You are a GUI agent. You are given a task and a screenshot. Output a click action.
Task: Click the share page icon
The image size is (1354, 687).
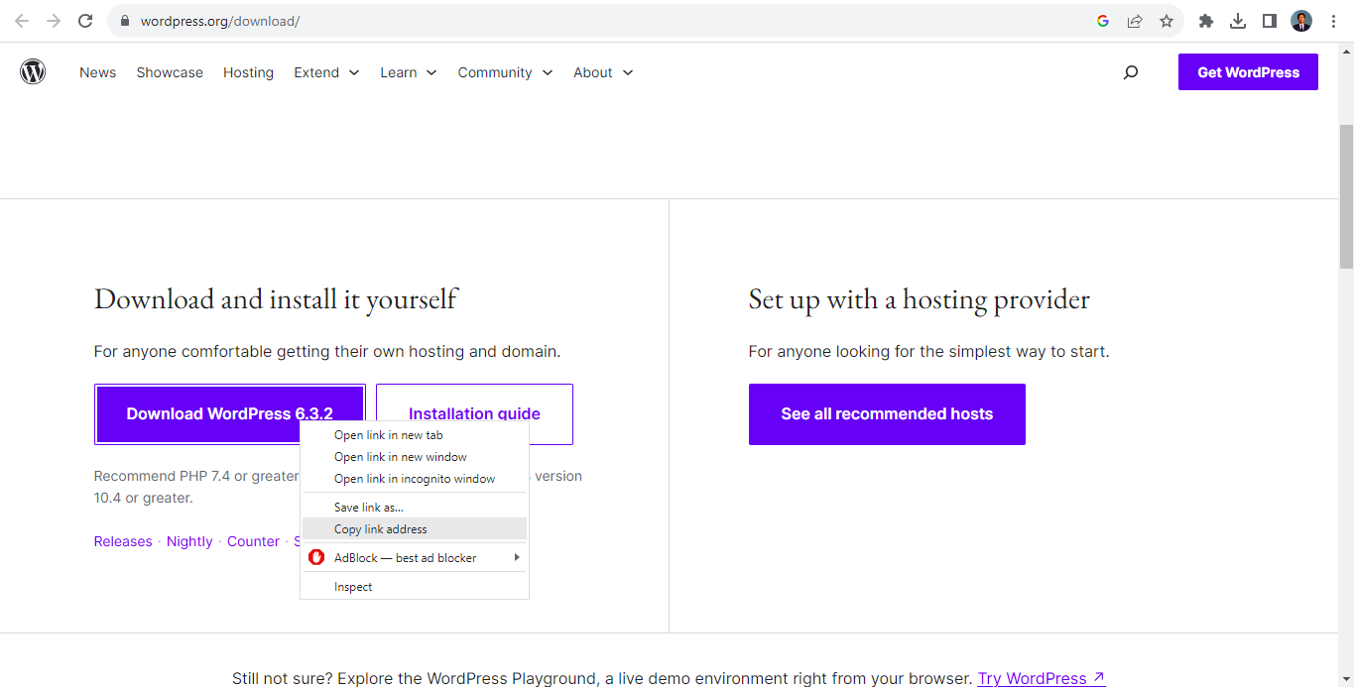coord(1134,21)
